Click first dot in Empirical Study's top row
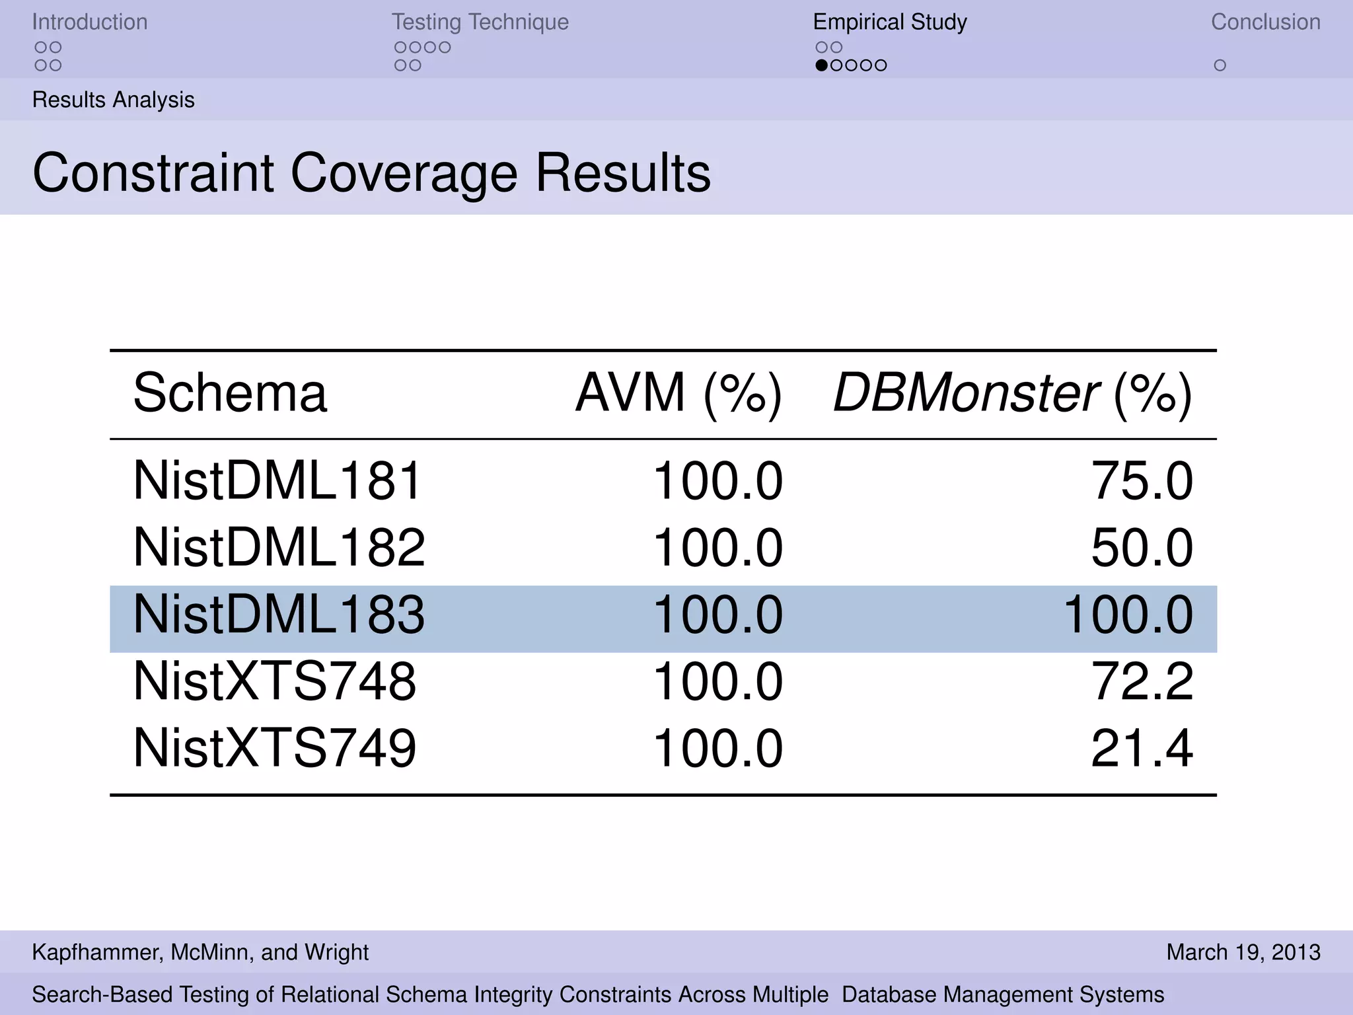 (x=822, y=48)
